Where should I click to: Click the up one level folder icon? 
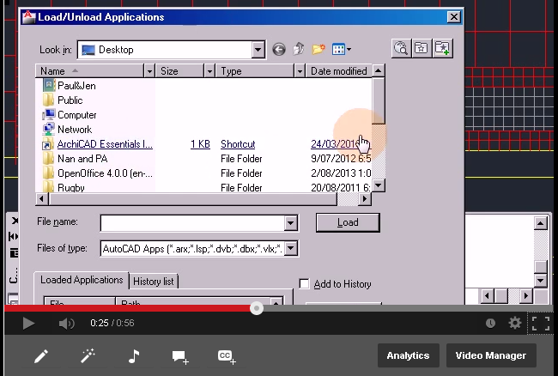pyautogui.click(x=298, y=50)
